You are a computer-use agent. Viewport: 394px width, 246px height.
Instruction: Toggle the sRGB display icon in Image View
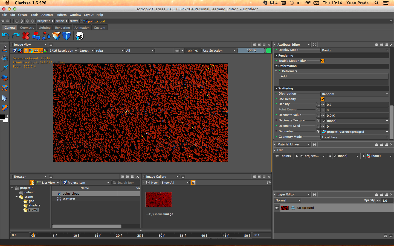[36, 51]
